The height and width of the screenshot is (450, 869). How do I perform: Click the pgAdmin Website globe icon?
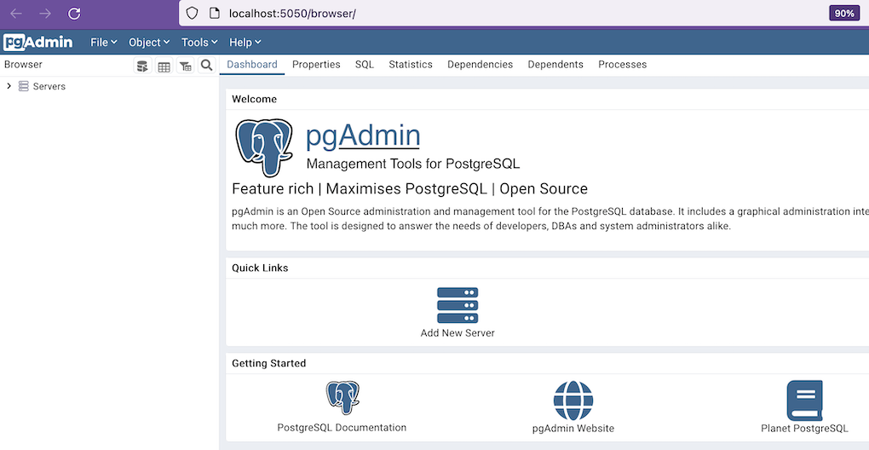[x=573, y=400]
